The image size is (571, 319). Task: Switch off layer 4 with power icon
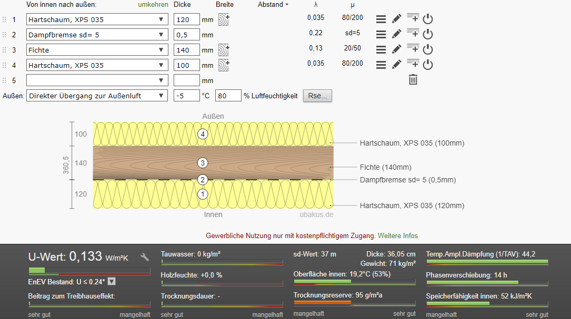pyautogui.click(x=428, y=65)
